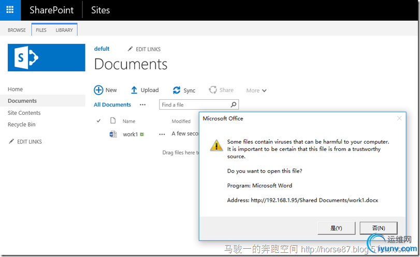
Task: Click the Sync arrows icon
Action: pos(177,90)
